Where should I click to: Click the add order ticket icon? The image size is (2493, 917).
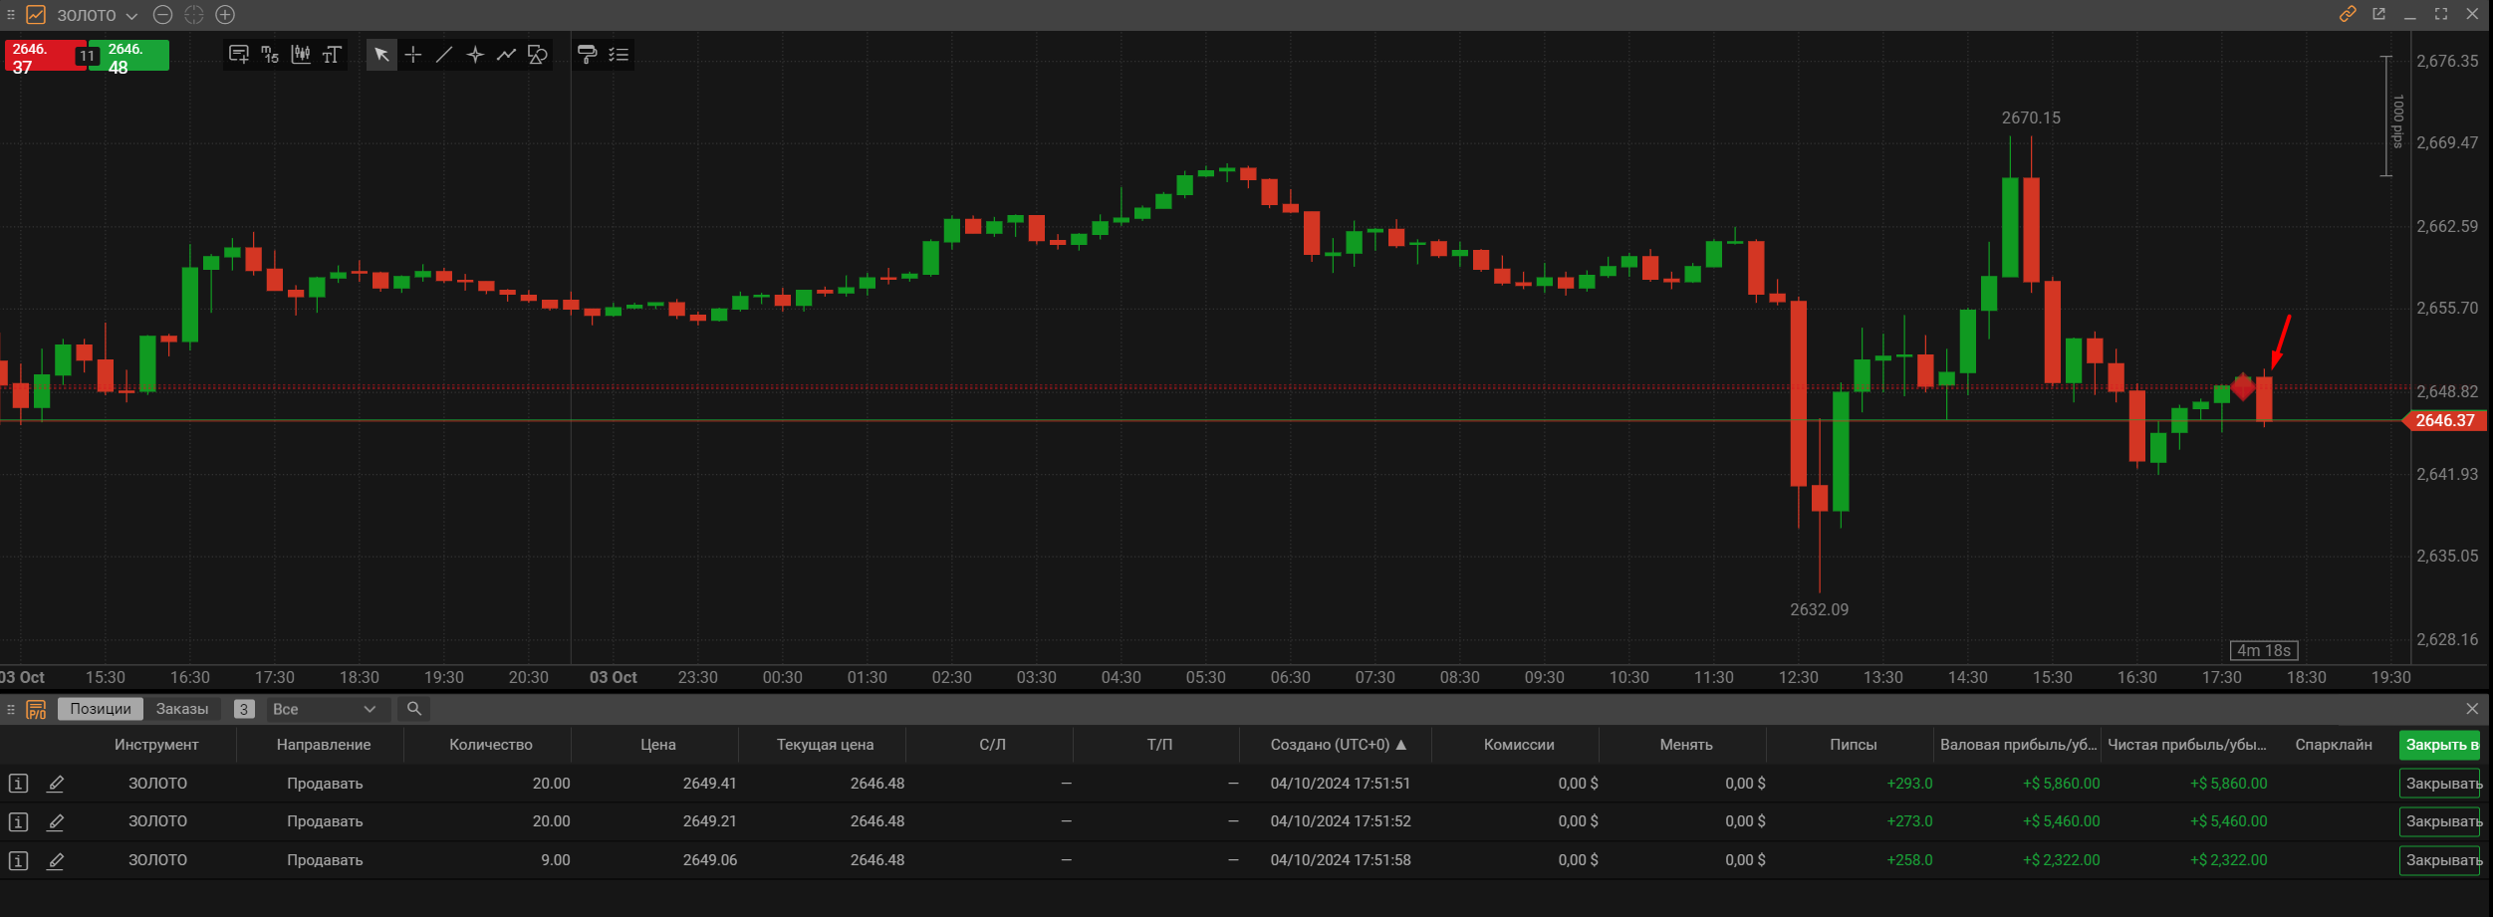pyautogui.click(x=239, y=55)
